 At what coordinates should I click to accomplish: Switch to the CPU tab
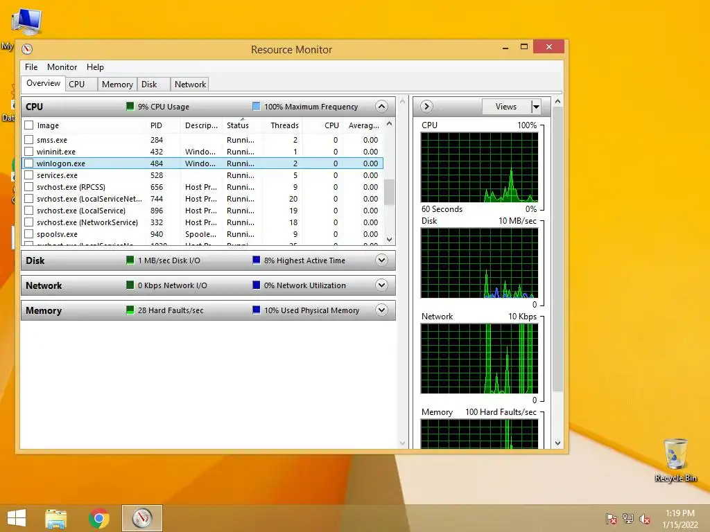[81, 84]
